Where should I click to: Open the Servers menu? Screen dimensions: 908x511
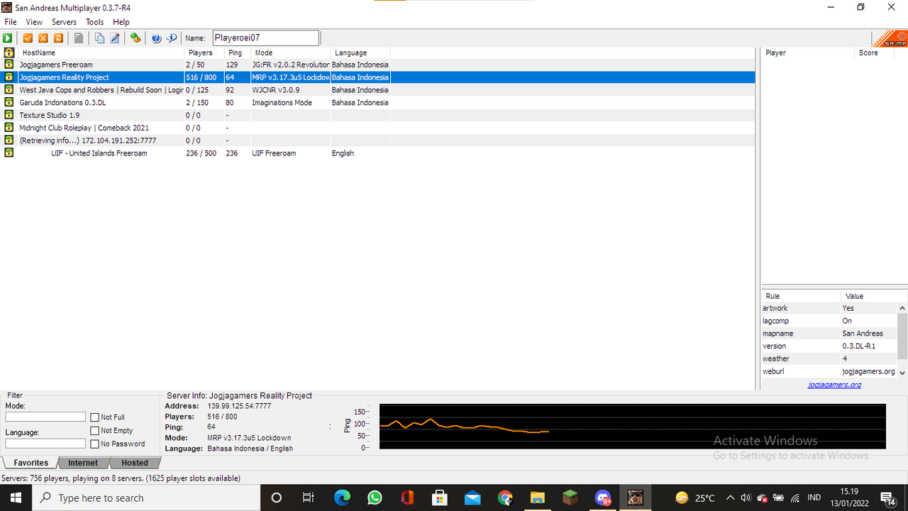coord(65,22)
